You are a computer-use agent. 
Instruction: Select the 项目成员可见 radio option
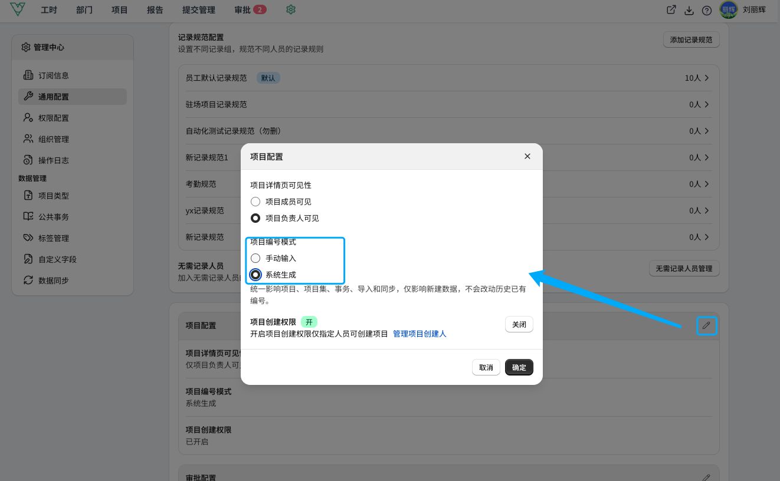255,202
